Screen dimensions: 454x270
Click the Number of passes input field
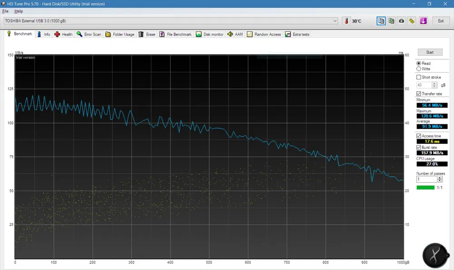pyautogui.click(x=426, y=179)
